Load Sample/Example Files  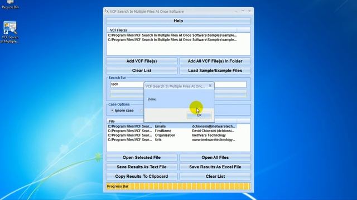pyautogui.click(x=215, y=71)
